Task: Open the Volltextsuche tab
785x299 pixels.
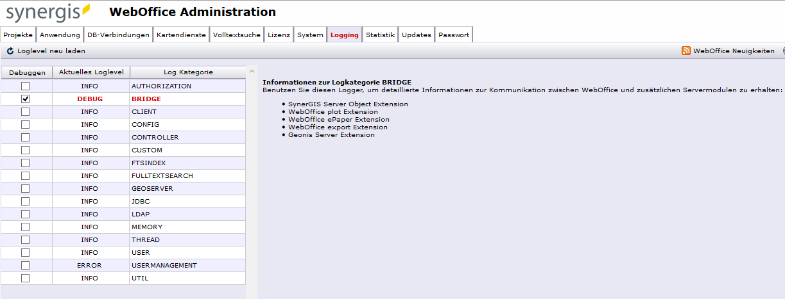Action: click(x=236, y=35)
